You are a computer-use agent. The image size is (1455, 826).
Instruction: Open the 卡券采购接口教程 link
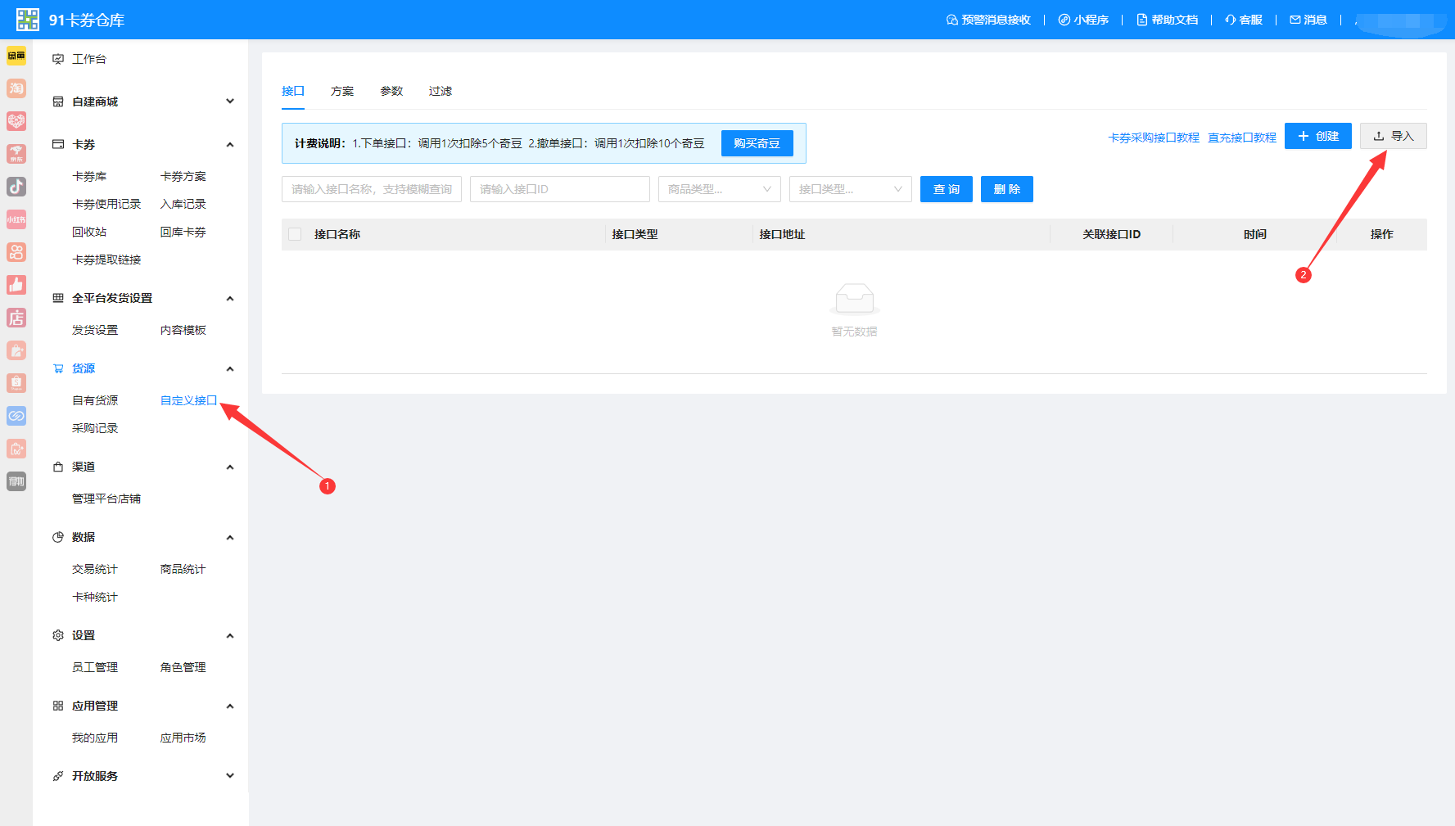[1154, 138]
